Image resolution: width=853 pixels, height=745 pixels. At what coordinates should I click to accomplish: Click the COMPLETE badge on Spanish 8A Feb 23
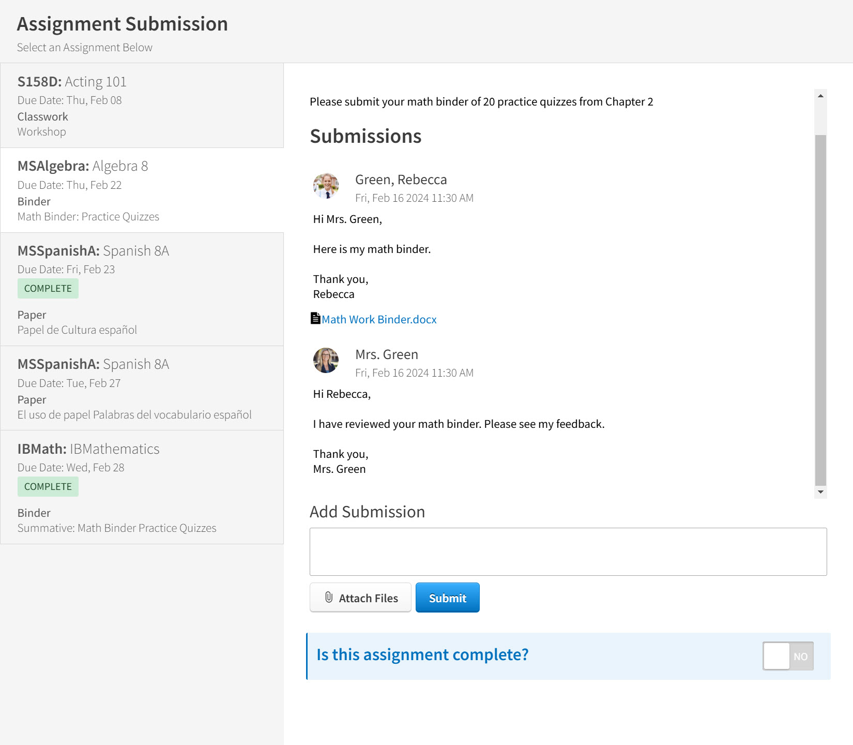click(48, 288)
